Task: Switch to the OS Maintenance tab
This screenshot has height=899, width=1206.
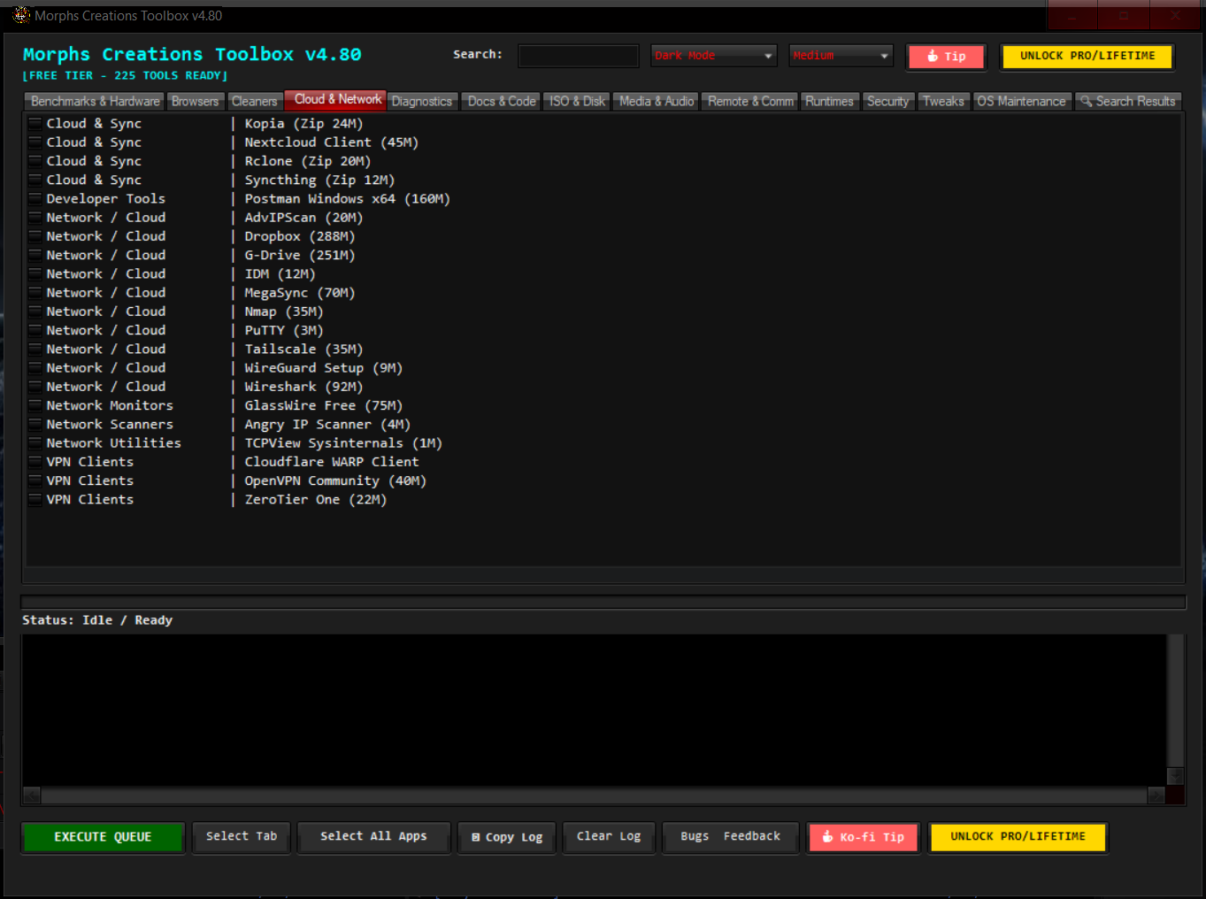Action: pyautogui.click(x=1022, y=102)
